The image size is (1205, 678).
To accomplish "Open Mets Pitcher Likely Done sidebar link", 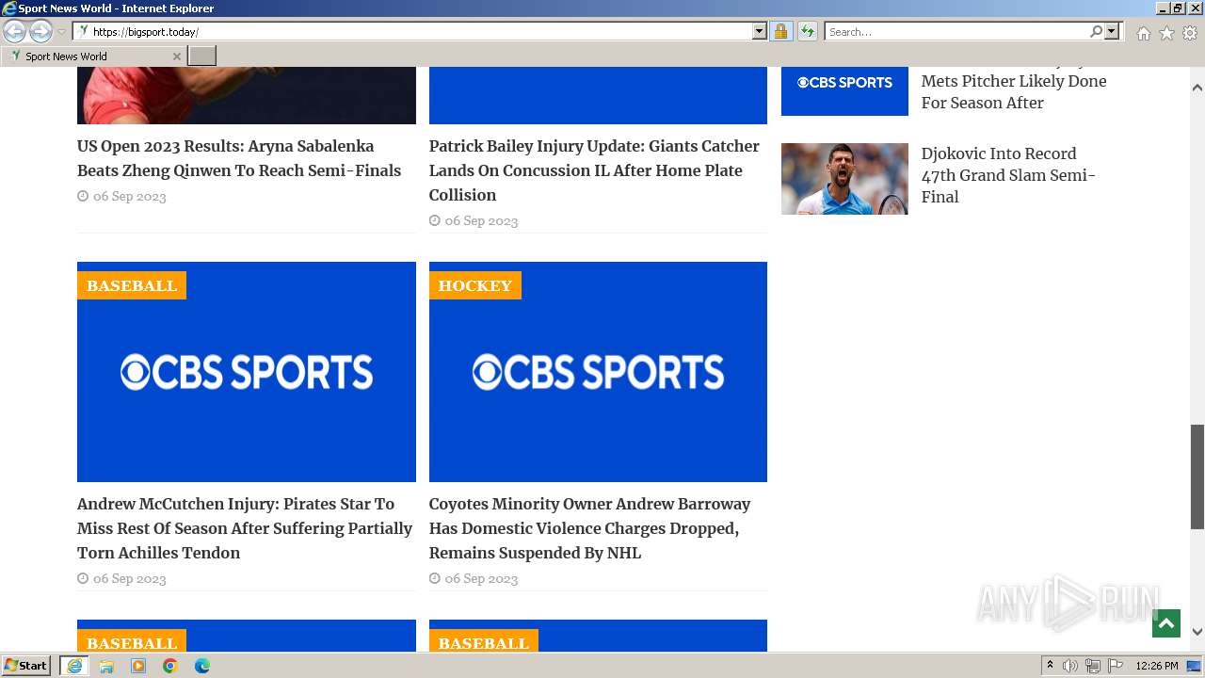I will click(x=1014, y=91).
